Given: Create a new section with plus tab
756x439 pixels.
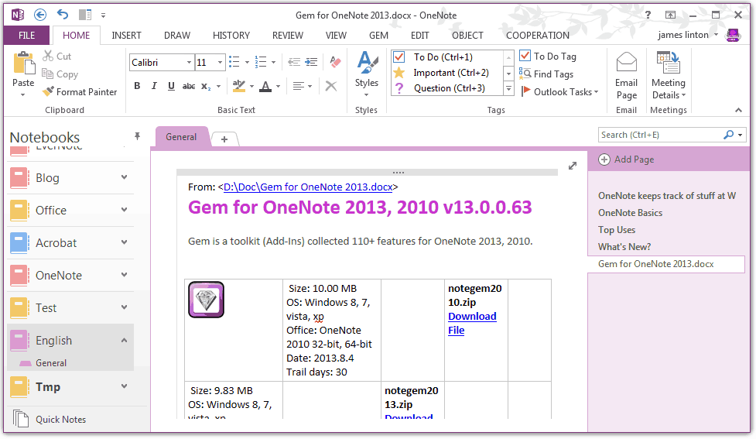Looking at the screenshot, I should tap(224, 139).
